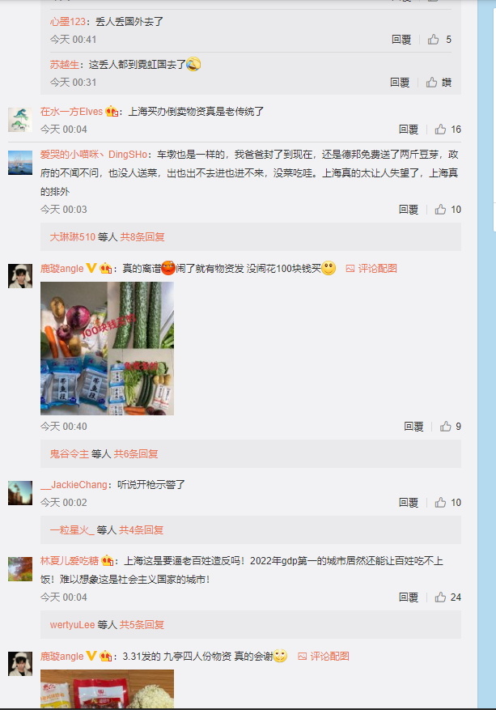Reply to 爱哭的小喵咪 DingSHo's comment
The width and height of the screenshot is (496, 710).
(x=408, y=209)
